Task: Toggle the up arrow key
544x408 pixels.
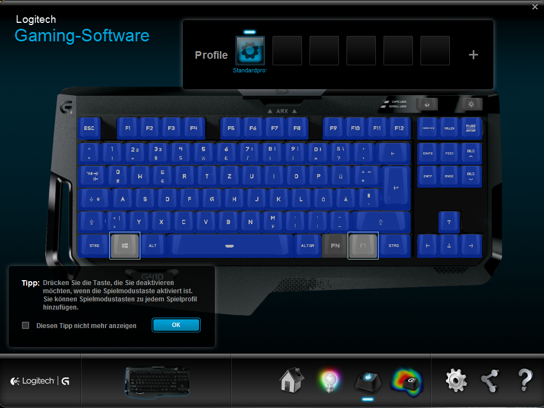Action: [449, 222]
